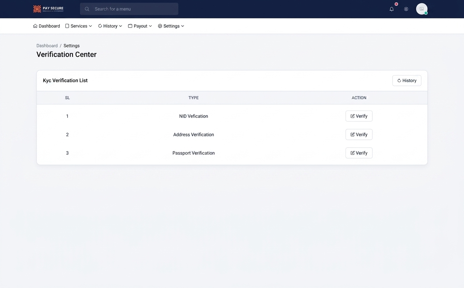Click the Services square icon

pyautogui.click(x=67, y=26)
